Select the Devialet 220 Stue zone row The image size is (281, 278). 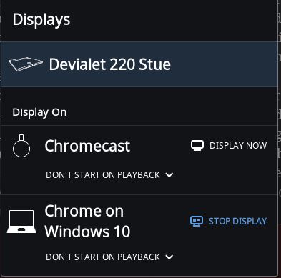(139, 64)
